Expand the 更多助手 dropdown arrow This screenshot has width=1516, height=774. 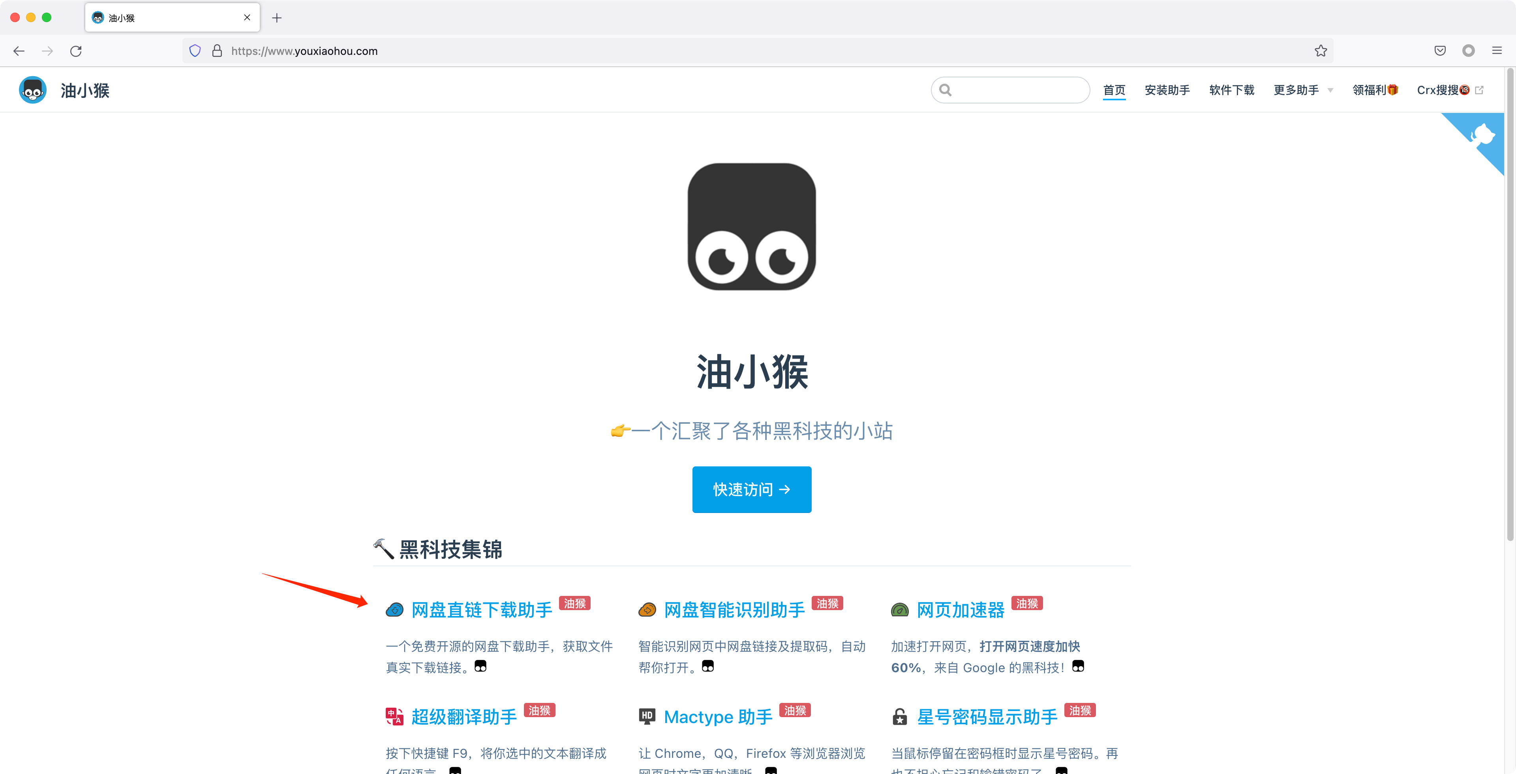tap(1330, 91)
